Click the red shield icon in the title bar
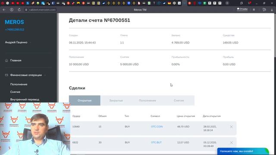The width and height of the screenshot is (276, 155). tap(250, 3)
